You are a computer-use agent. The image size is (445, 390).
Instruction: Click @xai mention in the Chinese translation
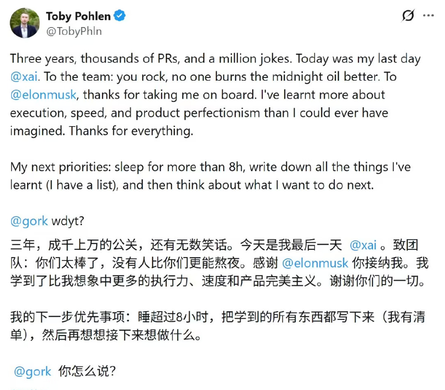[363, 245]
